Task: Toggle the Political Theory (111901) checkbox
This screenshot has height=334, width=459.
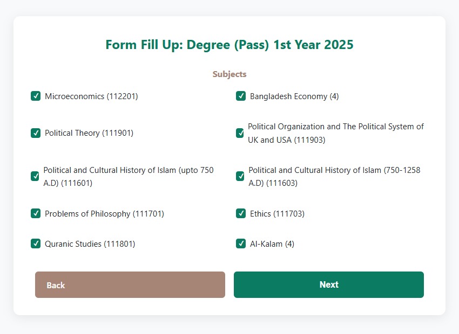Action: (x=36, y=133)
